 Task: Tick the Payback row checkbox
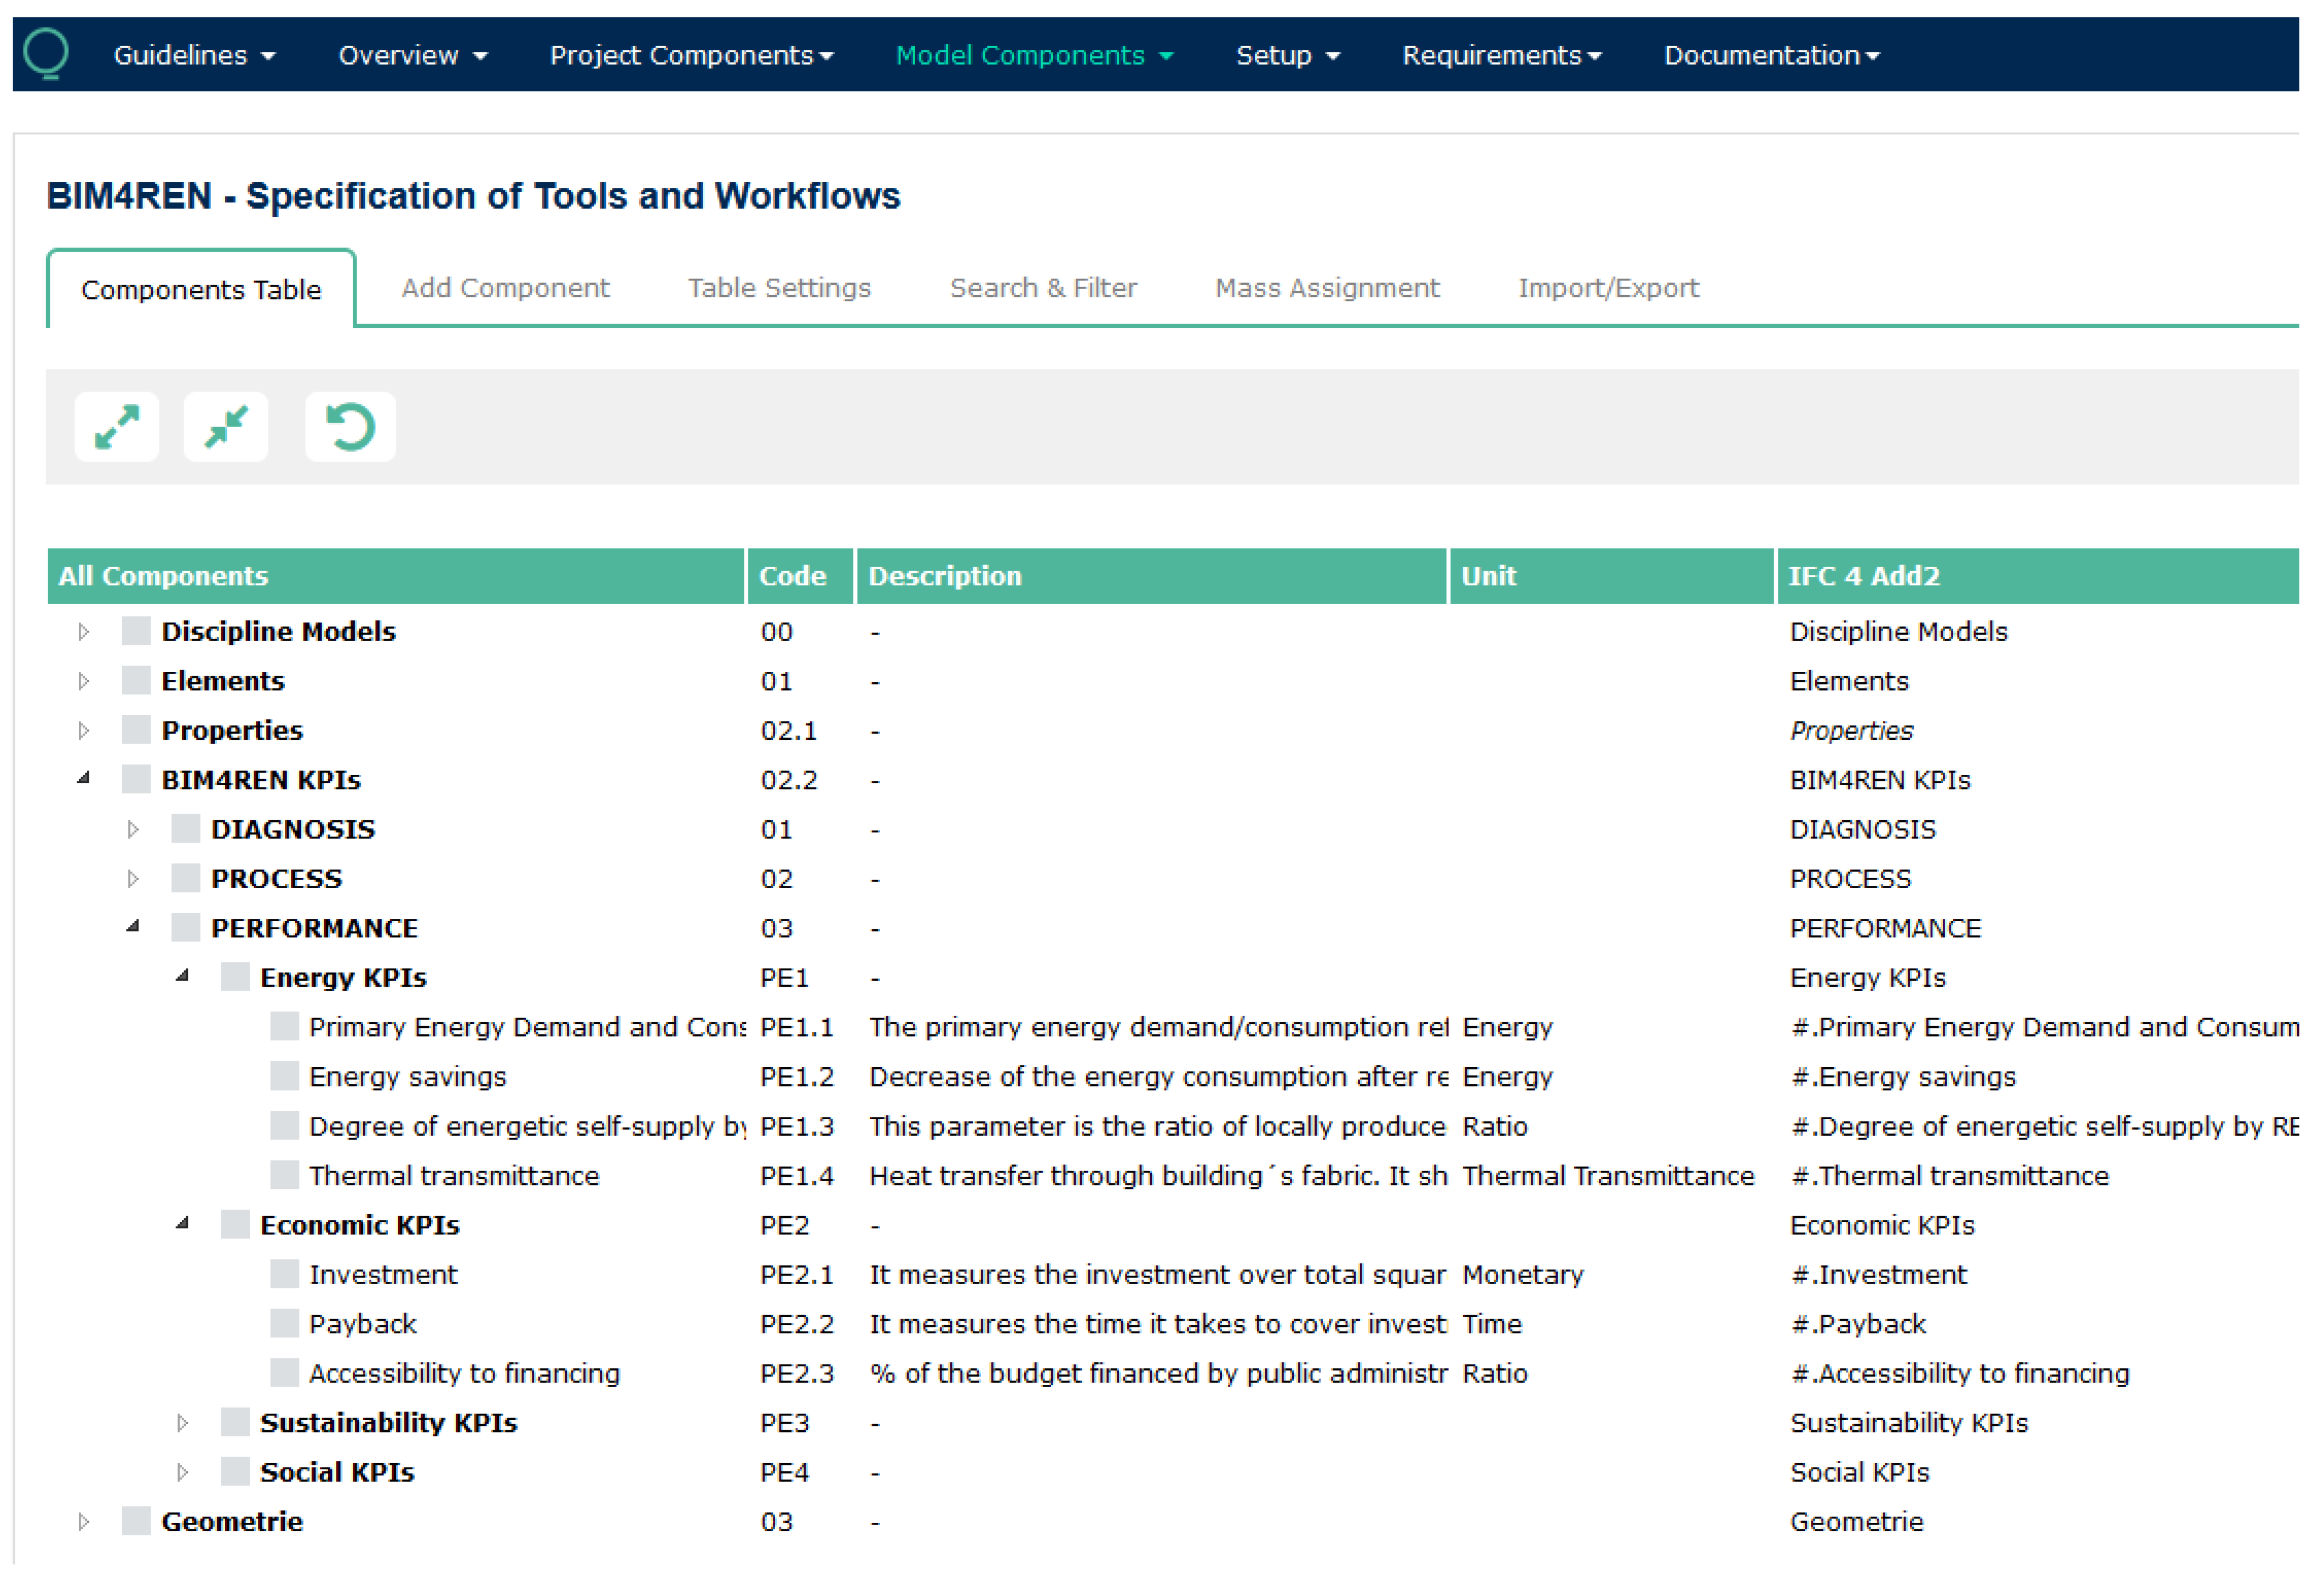(x=285, y=1323)
